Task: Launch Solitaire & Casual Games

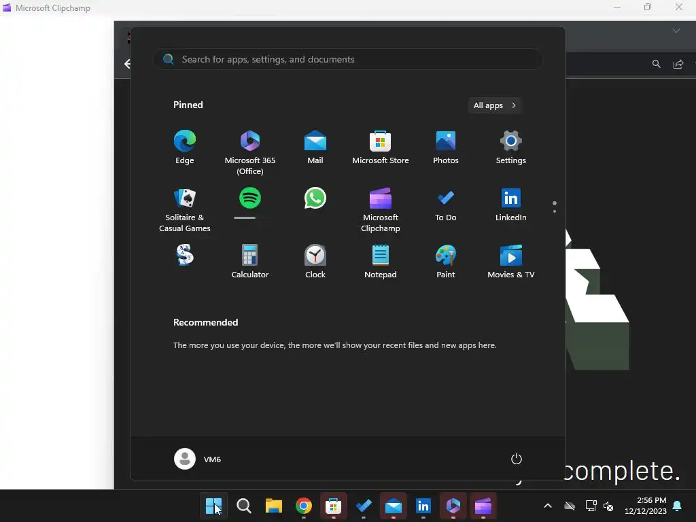Action: coord(185,209)
